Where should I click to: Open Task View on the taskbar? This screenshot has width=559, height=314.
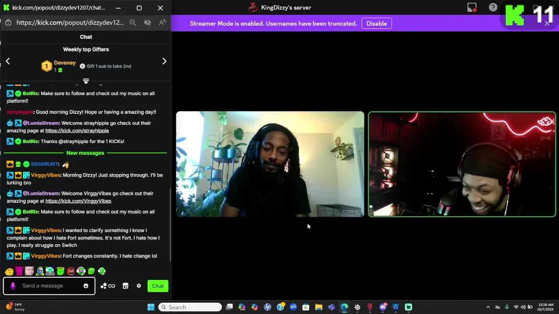coord(229,307)
